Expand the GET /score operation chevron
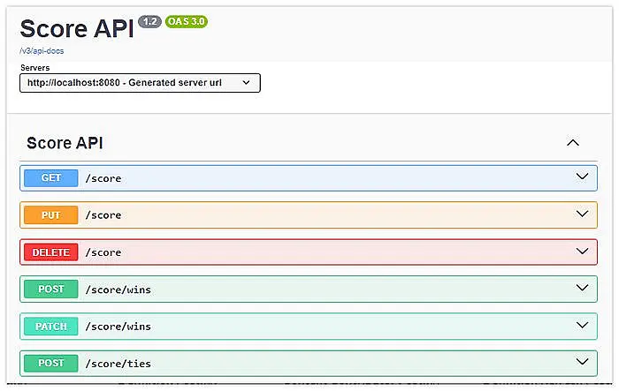The width and height of the screenshot is (619, 391). tap(582, 177)
